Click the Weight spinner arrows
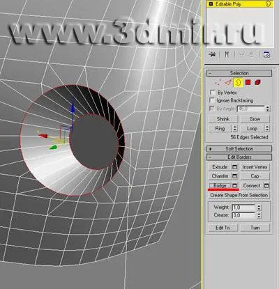 pyautogui.click(x=259, y=208)
